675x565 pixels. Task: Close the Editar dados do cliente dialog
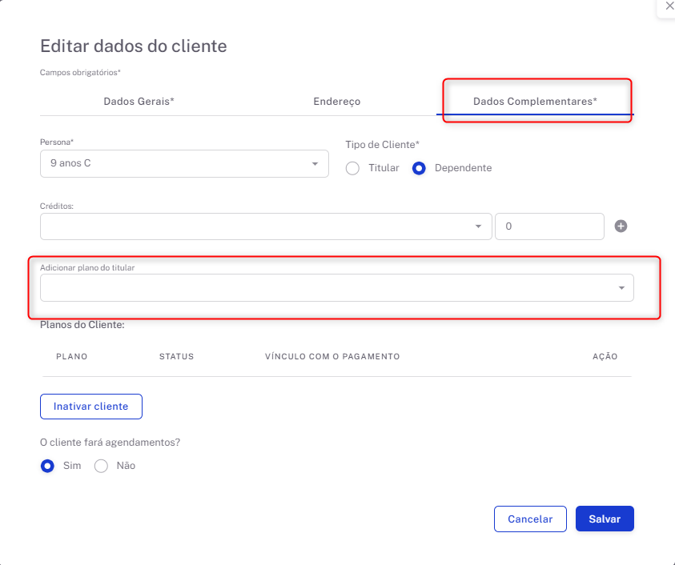[x=669, y=6]
